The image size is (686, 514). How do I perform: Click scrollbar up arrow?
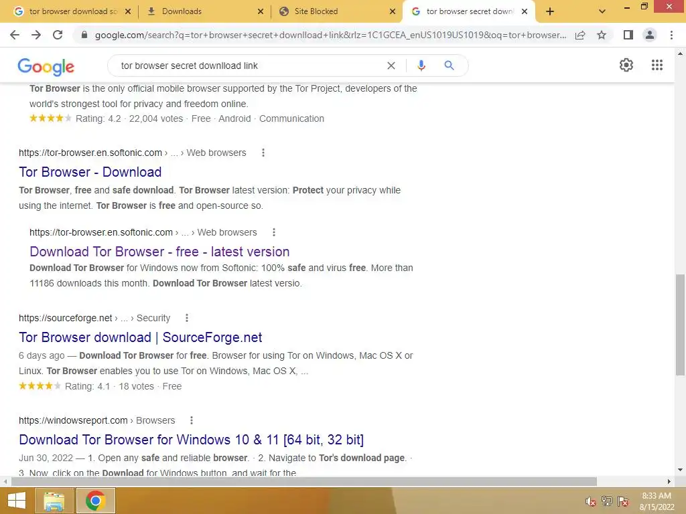(680, 54)
